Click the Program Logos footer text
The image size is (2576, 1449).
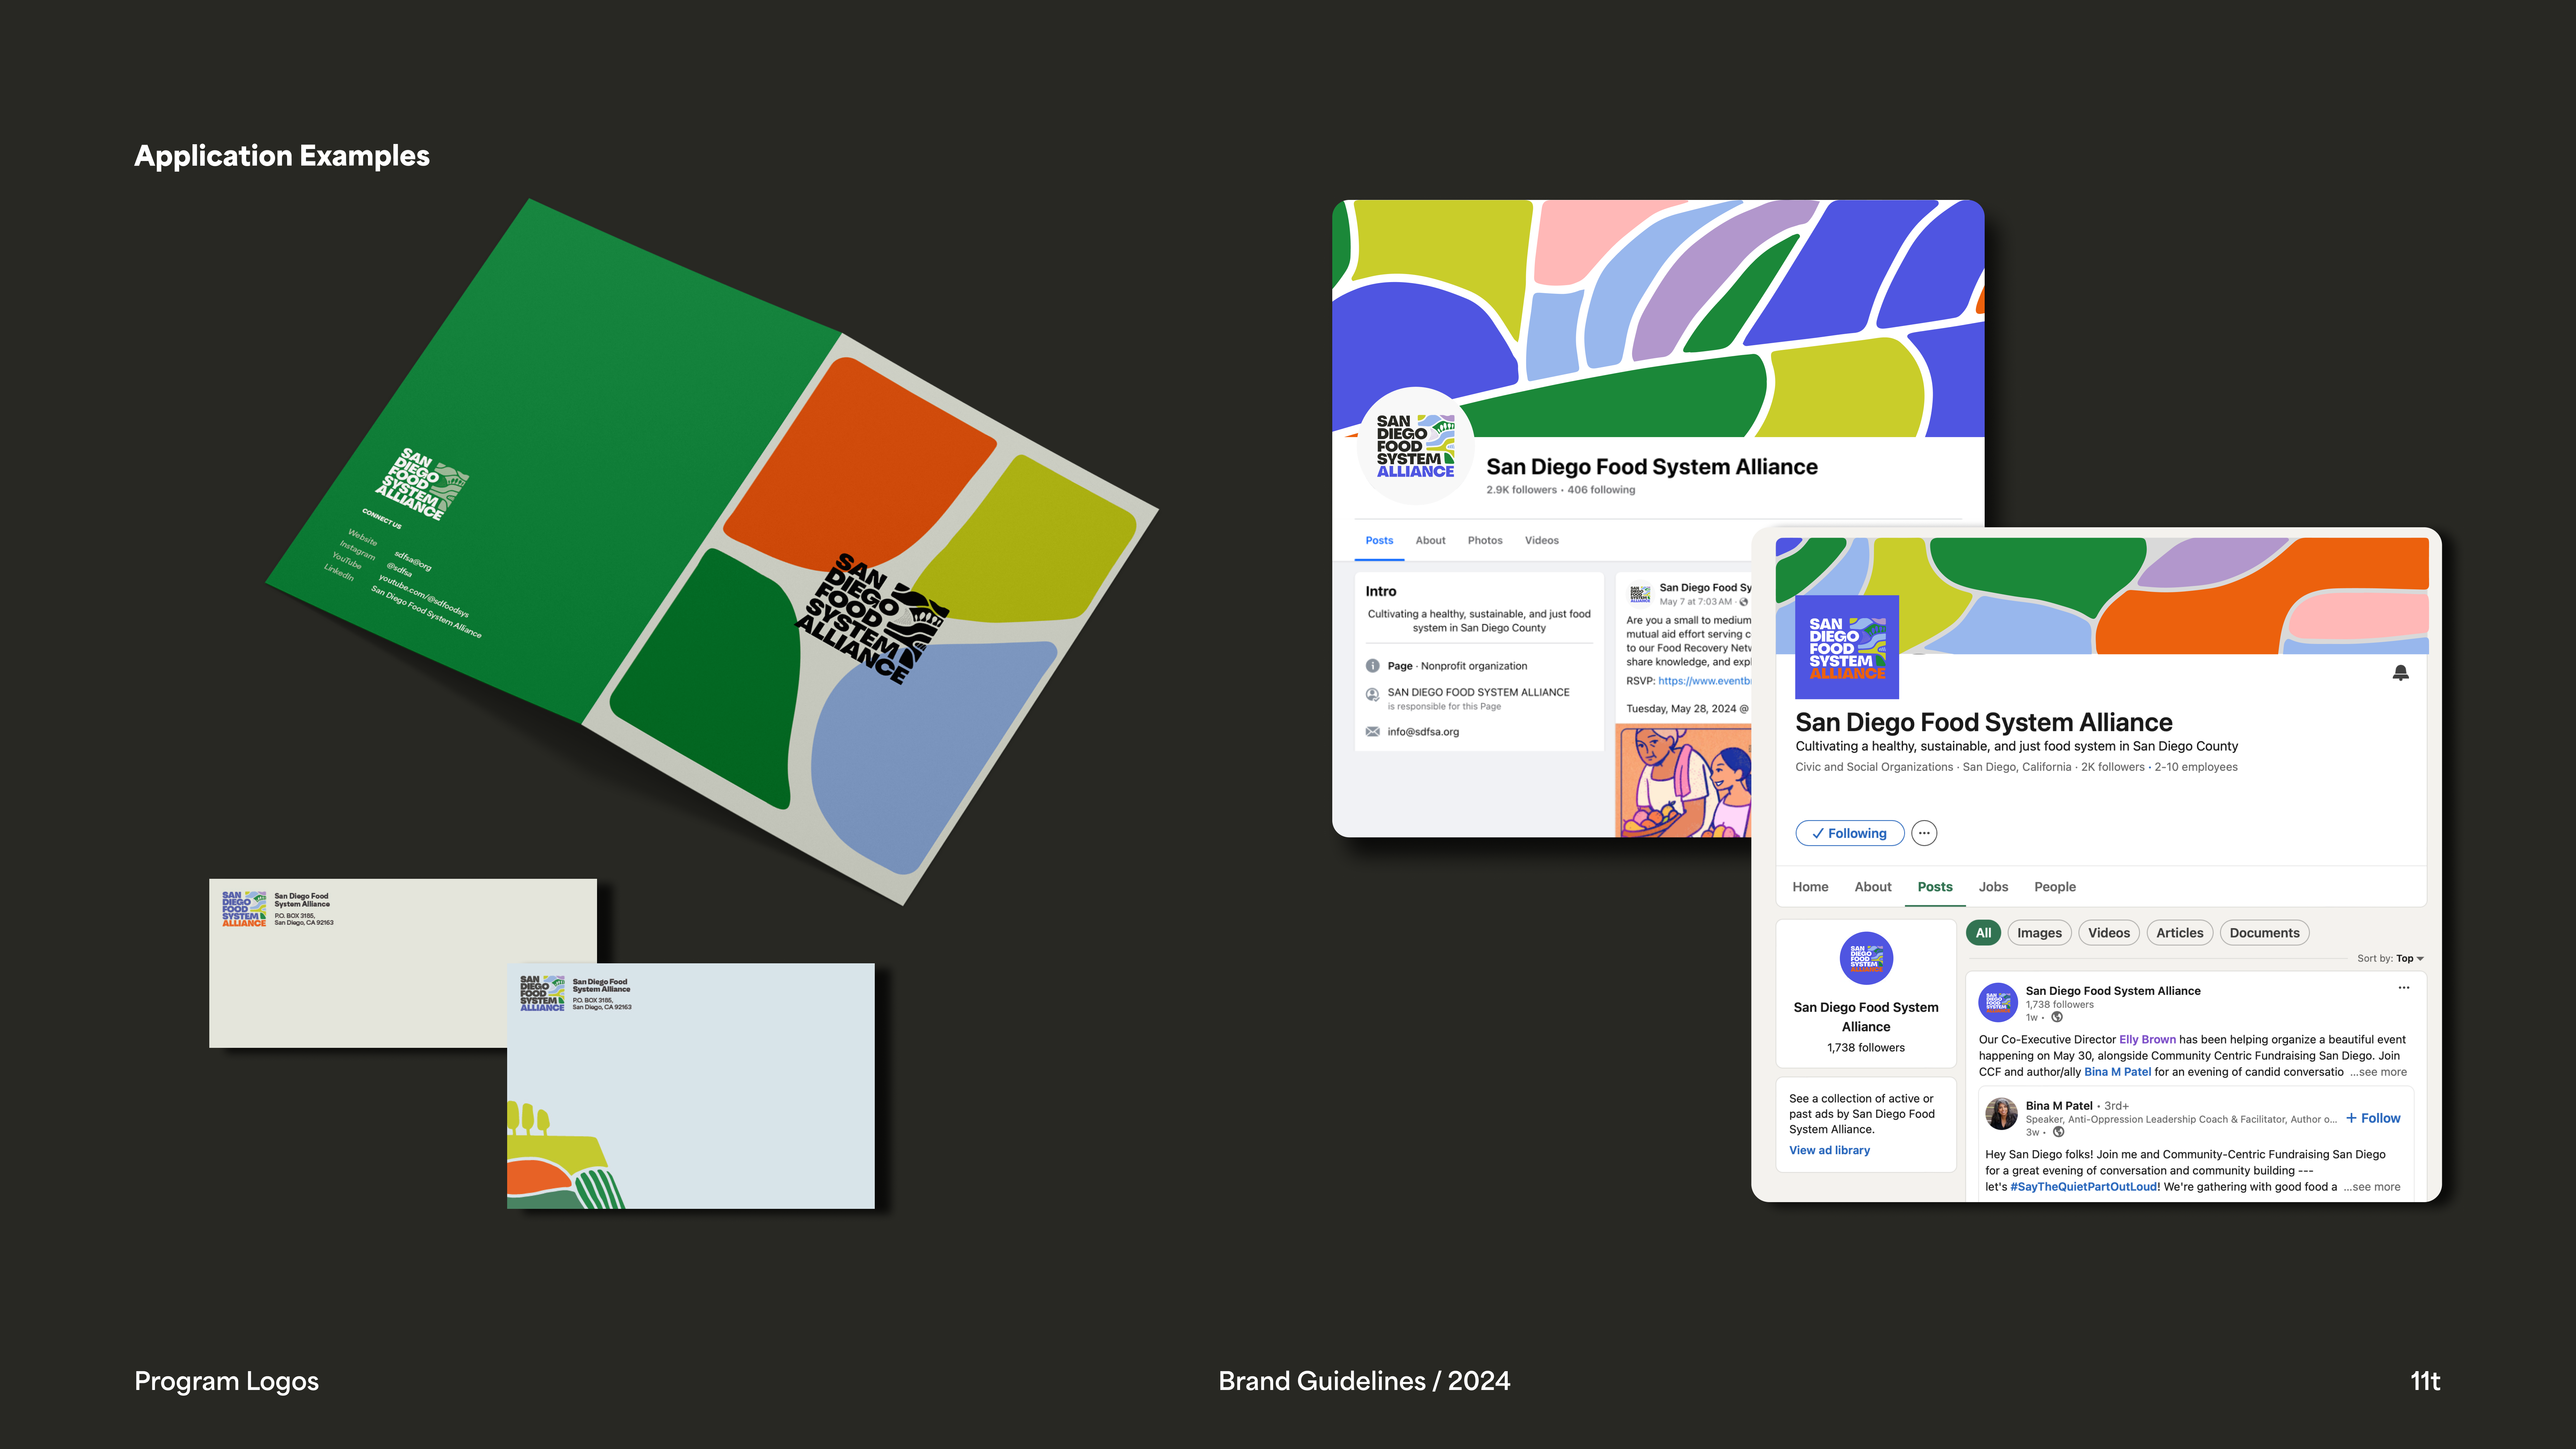coord(227,1381)
